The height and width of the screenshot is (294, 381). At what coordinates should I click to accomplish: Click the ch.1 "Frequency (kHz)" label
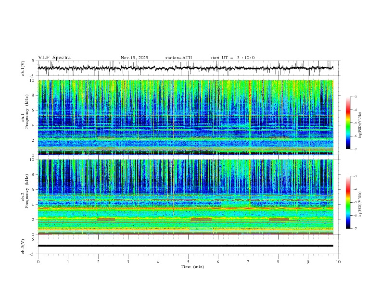coord(27,111)
